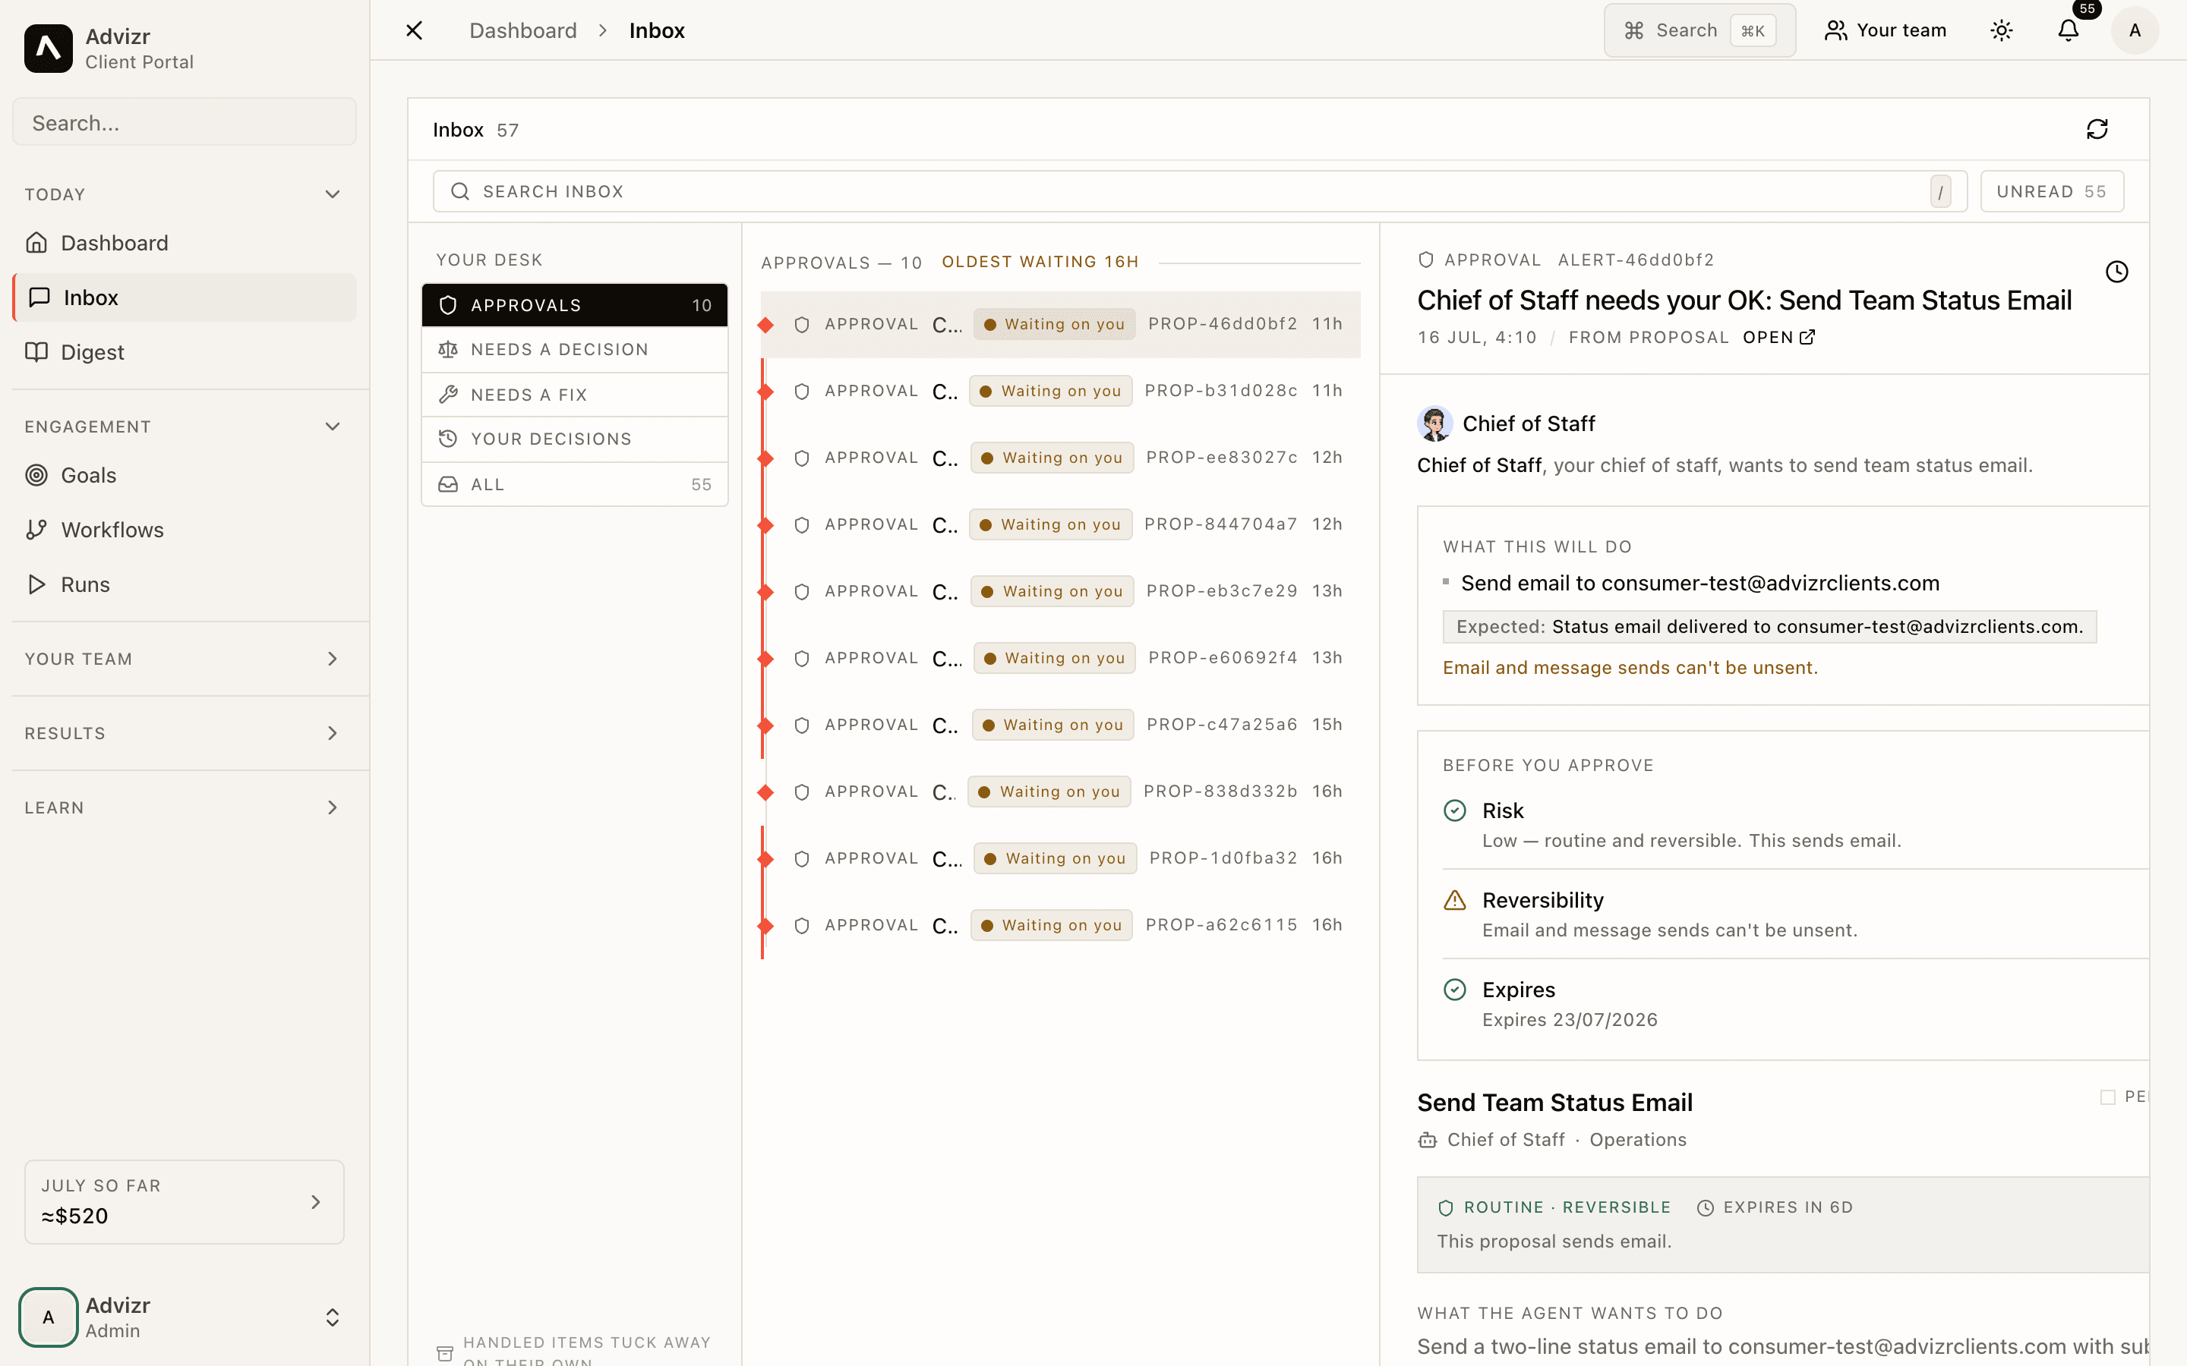Refresh the inbox with the reload icon
This screenshot has height=1366, width=2187.
[x=2097, y=129]
